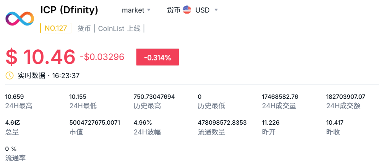Click the 历史最高 value 750.73047694

click(154, 96)
